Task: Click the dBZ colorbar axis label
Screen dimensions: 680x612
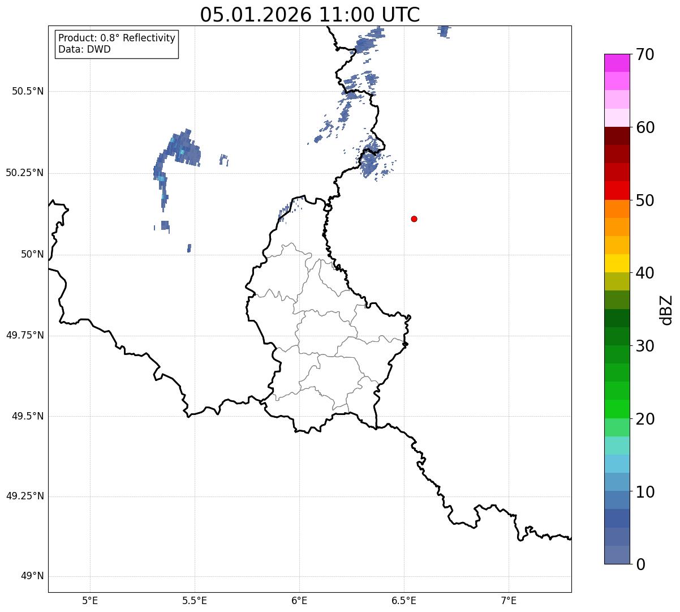Action: coord(666,310)
